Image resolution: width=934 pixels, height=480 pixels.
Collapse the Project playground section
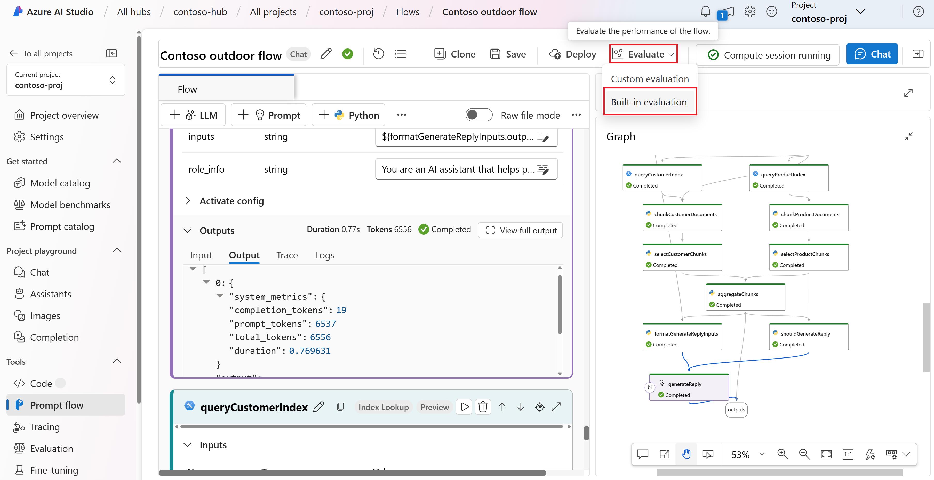(x=117, y=250)
